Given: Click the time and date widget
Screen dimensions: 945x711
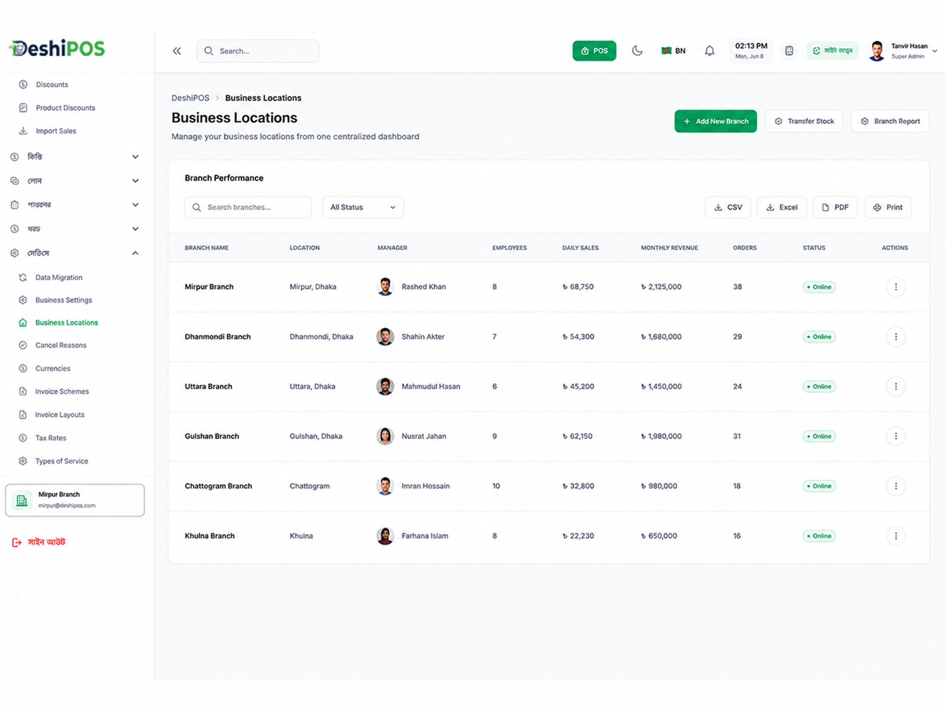Looking at the screenshot, I should (751, 51).
